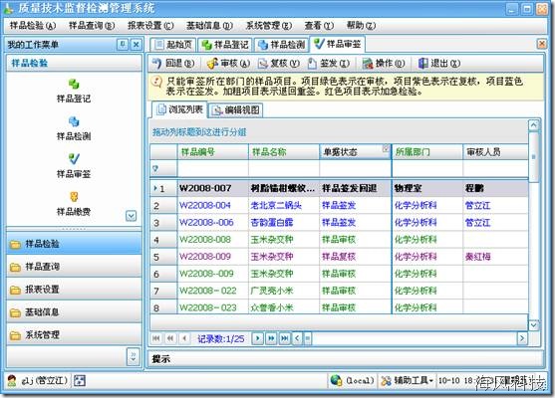Image resolution: width=555 pixels, height=398 pixels.
Task: Pin the 我的工作菜单 panel
Action: (x=123, y=45)
